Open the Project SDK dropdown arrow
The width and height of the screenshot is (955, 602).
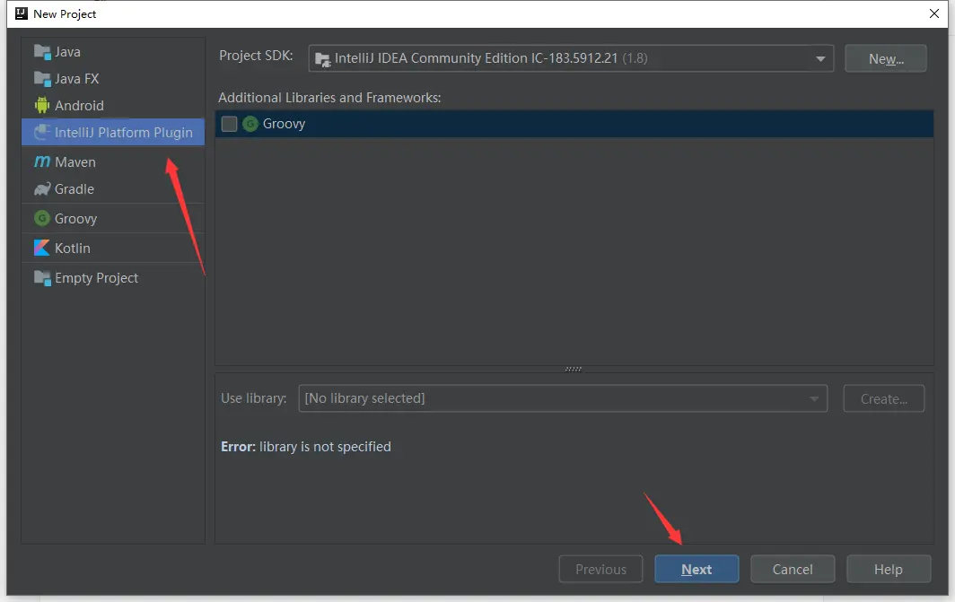pos(820,59)
